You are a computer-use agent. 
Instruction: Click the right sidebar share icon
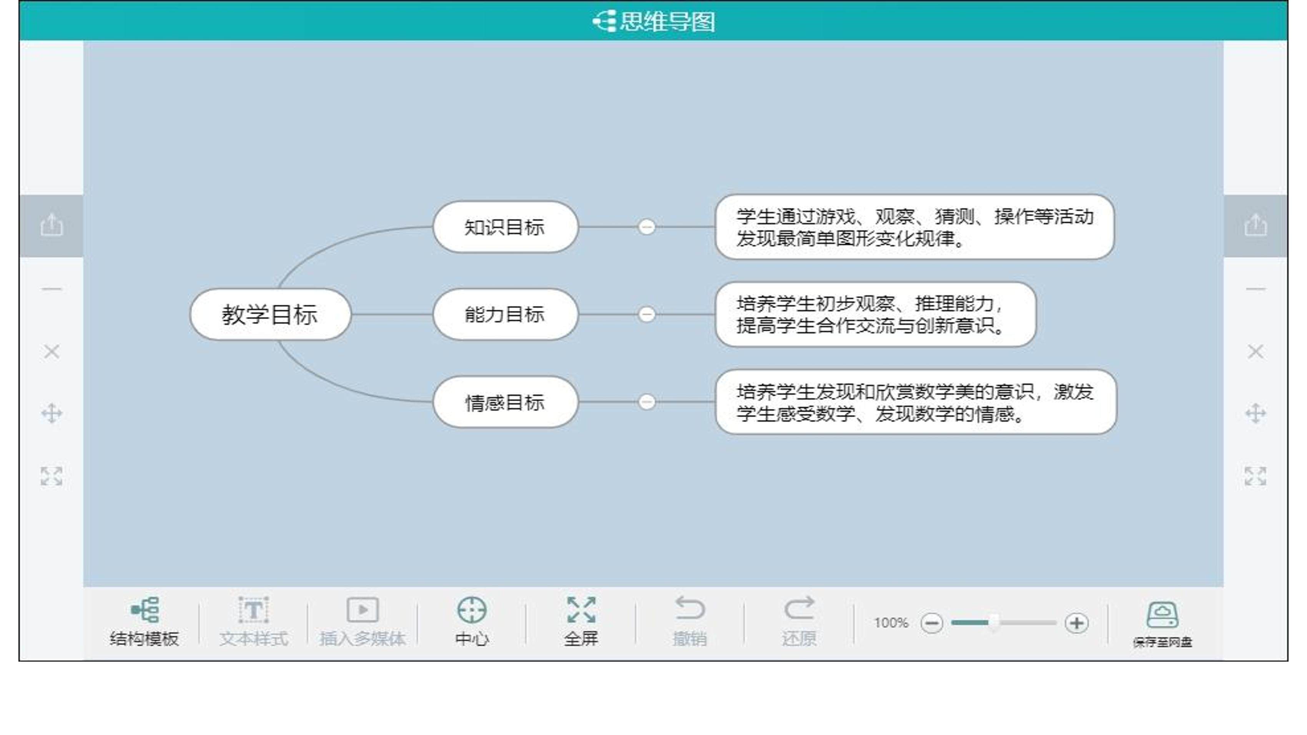tap(1256, 225)
